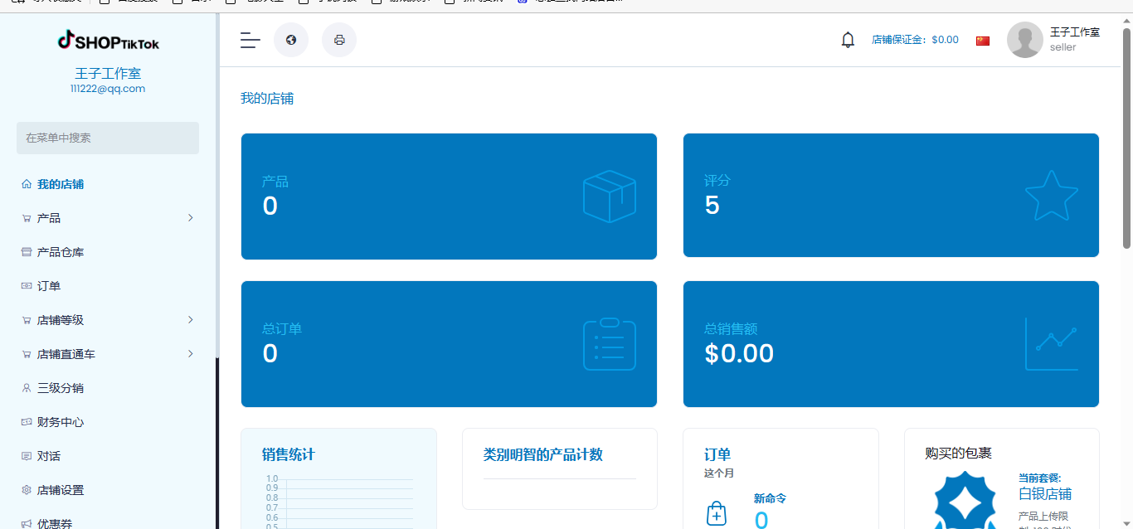1133x529 pixels.
Task: Click the 财务中心 wallet icon
Action: [x=27, y=422]
